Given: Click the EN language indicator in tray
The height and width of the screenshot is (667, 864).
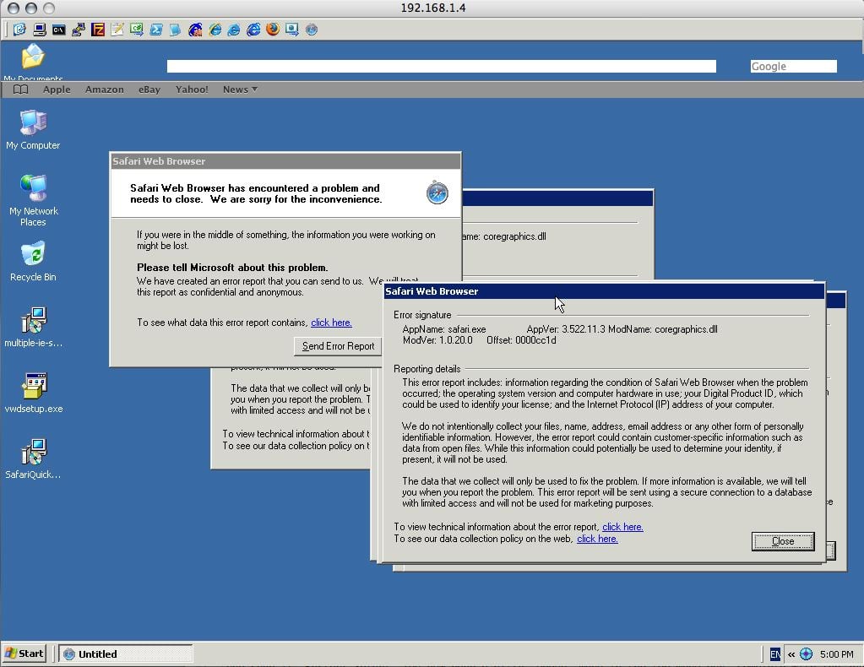Looking at the screenshot, I should (774, 653).
